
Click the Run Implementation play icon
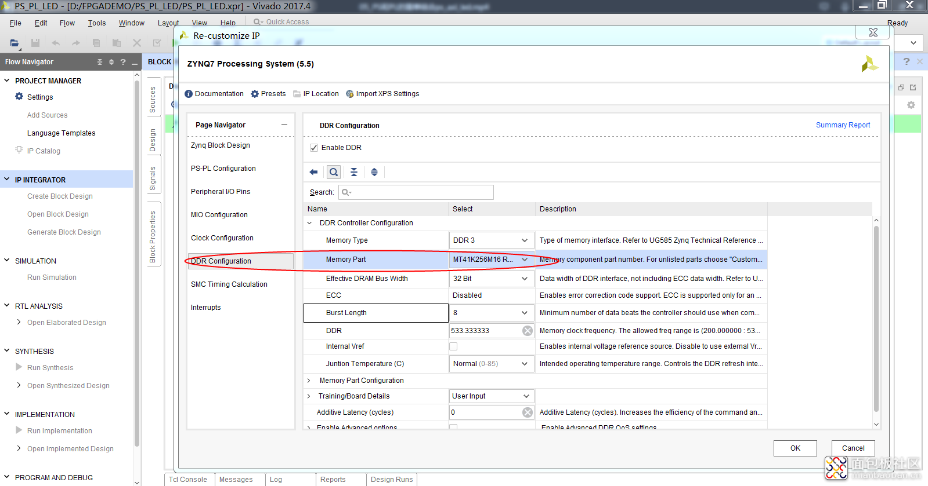[x=19, y=430]
